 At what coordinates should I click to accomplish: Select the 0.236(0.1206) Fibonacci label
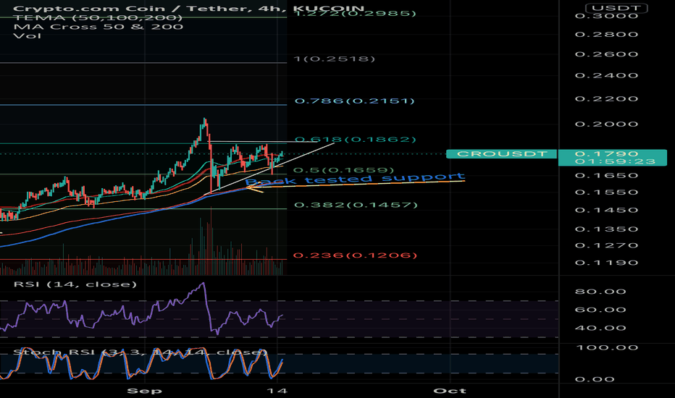click(355, 255)
